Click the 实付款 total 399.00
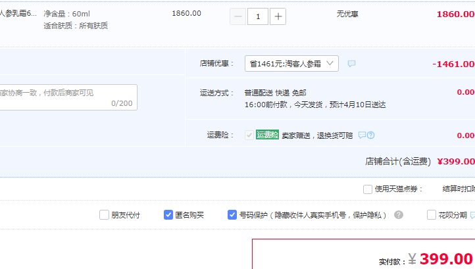Viewport: 475px width, 269px height. pyautogui.click(x=446, y=259)
